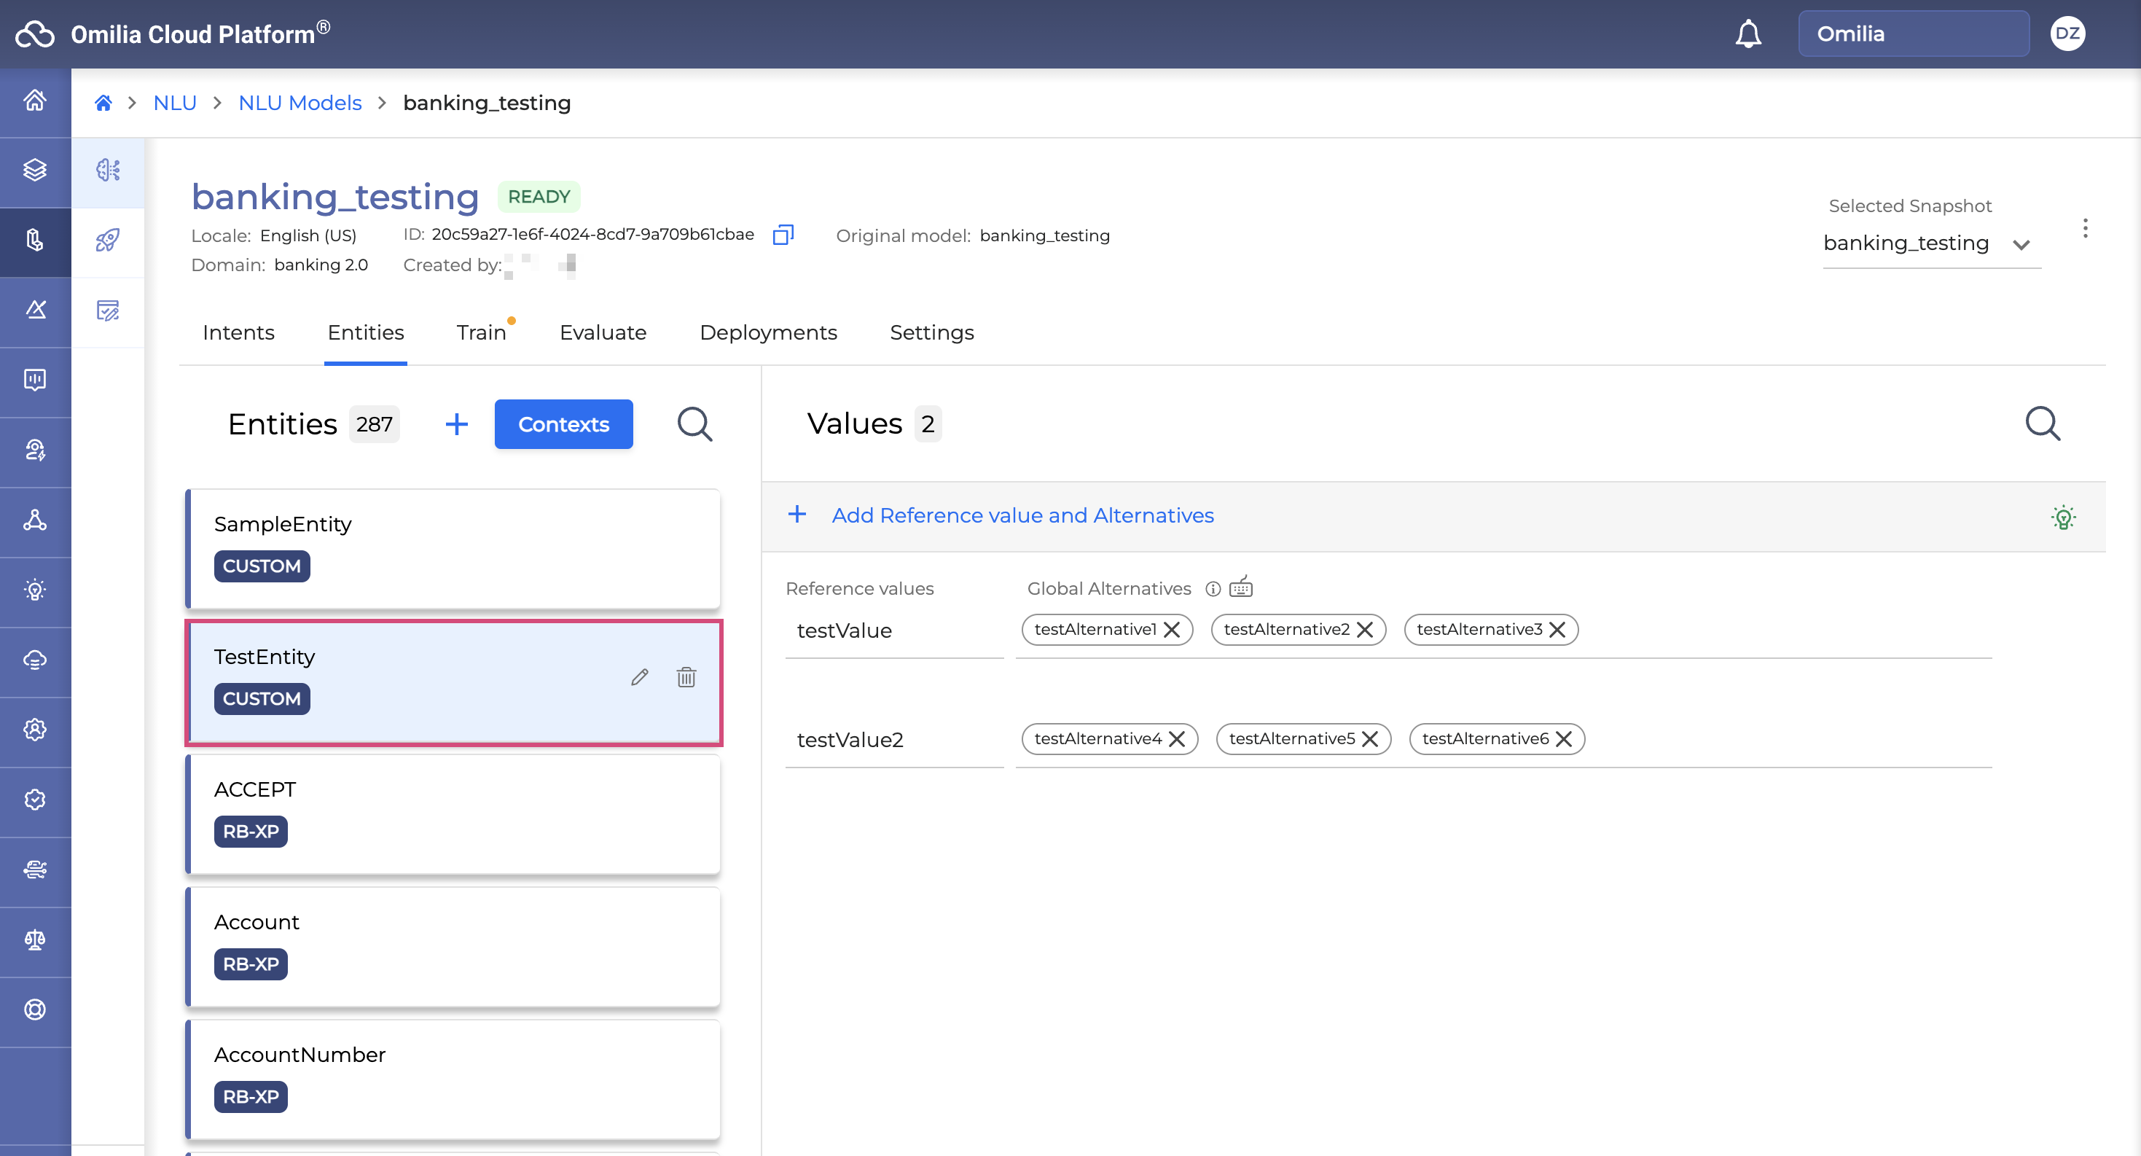2141x1156 pixels.
Task: Remove testAlternative5 chip
Action: click(x=1370, y=739)
